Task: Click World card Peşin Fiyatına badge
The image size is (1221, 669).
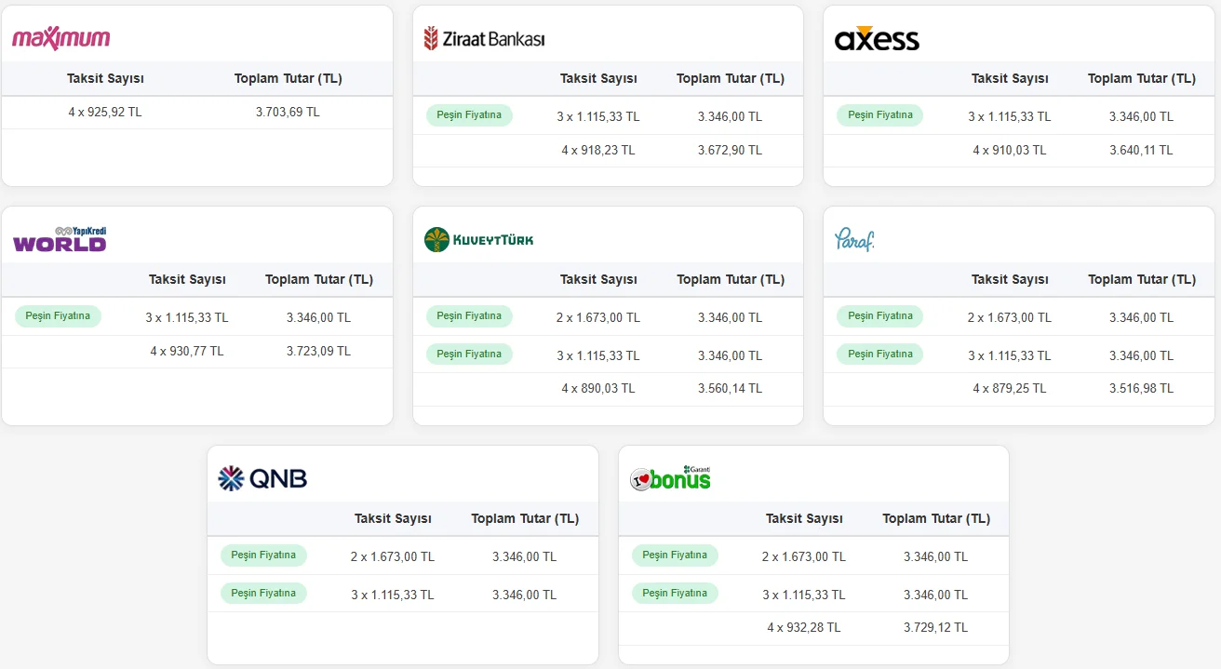Action: 58,316
